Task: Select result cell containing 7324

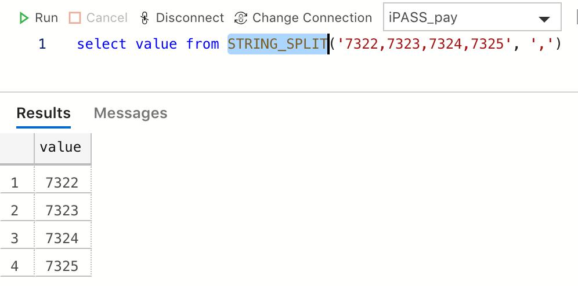Action: click(x=63, y=238)
